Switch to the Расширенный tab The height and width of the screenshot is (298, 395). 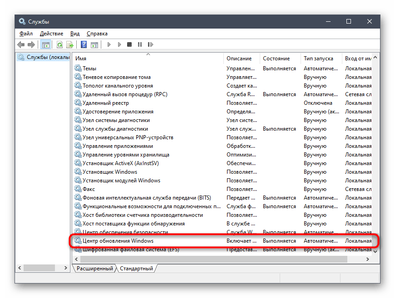click(94, 269)
